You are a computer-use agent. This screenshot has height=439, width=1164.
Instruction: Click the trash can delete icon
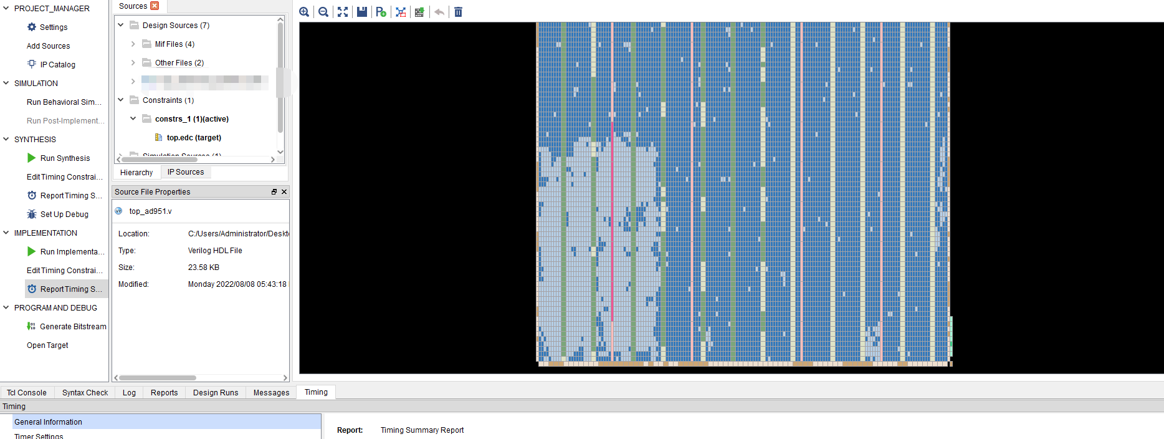[458, 12]
